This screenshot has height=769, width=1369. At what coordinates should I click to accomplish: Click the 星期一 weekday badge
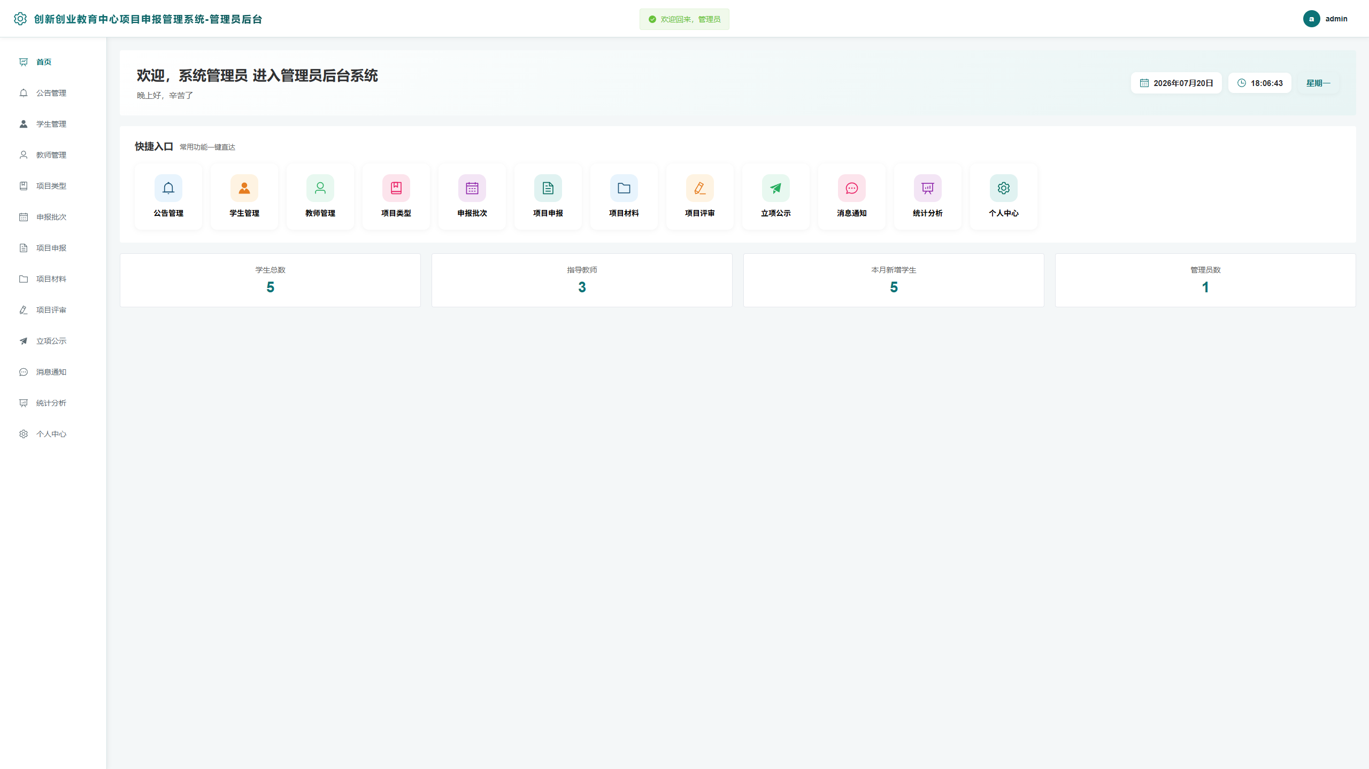tap(1318, 83)
